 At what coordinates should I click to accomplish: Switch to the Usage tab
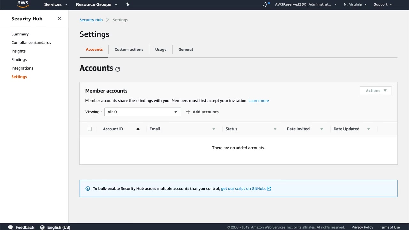[x=161, y=50]
